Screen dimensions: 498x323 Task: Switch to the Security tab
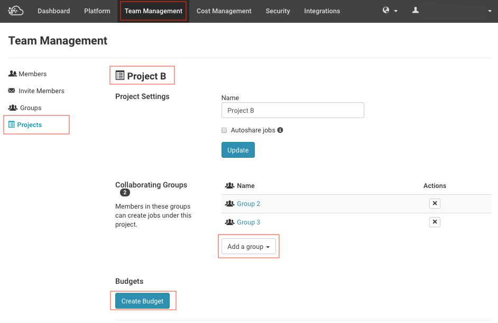coord(278,11)
